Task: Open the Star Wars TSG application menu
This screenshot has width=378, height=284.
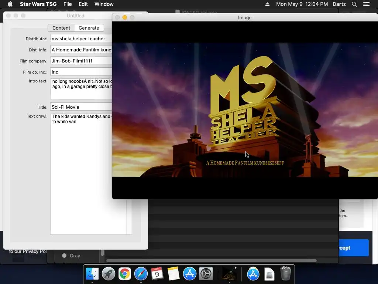Action: (38, 4)
